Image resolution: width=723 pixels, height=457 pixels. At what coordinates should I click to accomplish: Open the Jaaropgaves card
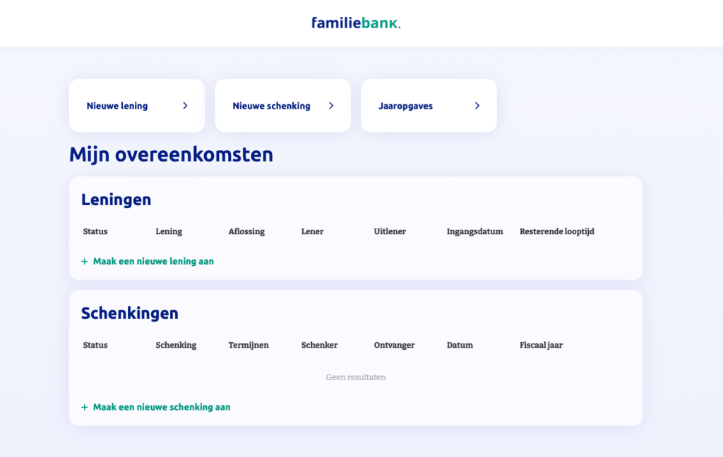pos(429,106)
